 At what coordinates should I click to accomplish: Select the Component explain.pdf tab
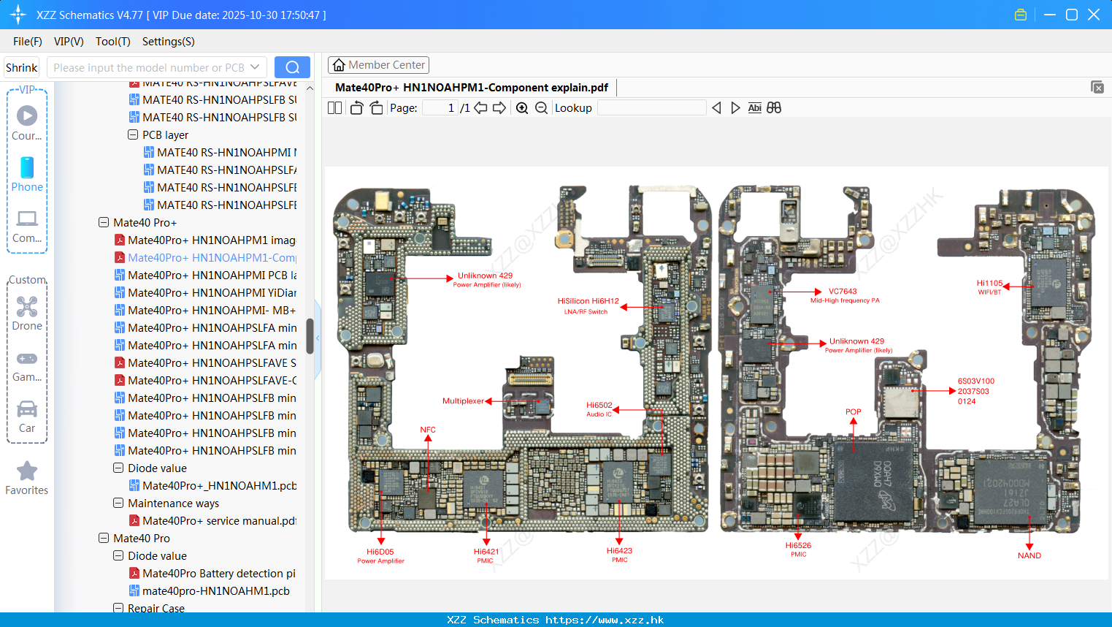472,87
